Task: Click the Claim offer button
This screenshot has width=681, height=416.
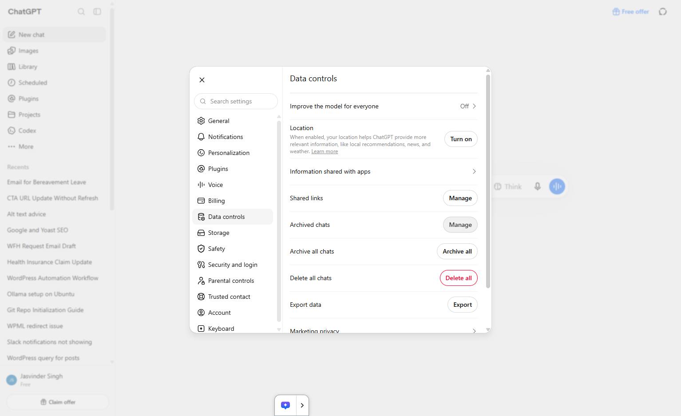Action: pyautogui.click(x=58, y=402)
